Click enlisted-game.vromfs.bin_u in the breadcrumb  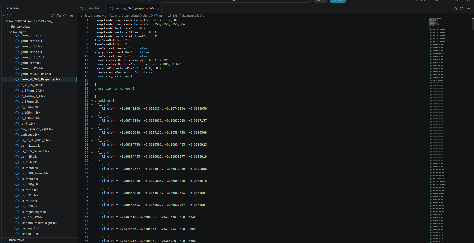(101, 16)
